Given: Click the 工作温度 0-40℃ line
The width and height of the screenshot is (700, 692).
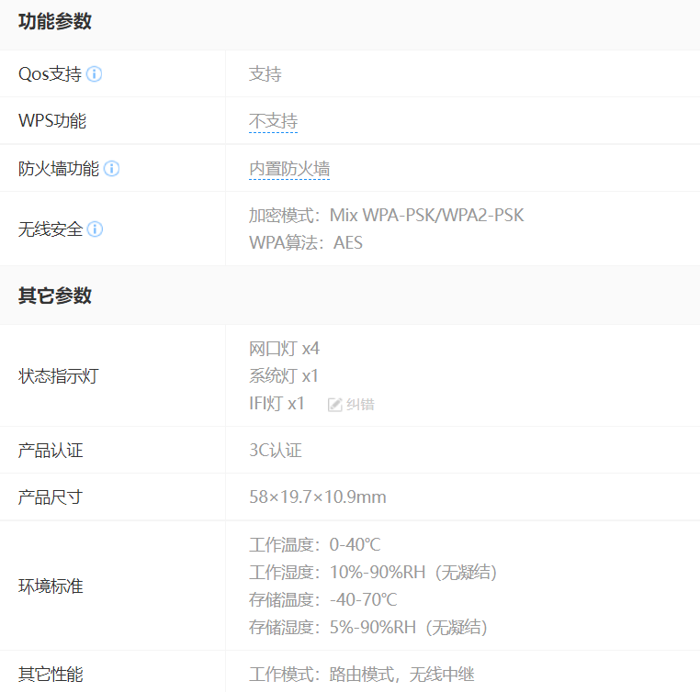Looking at the screenshot, I should (314, 545).
